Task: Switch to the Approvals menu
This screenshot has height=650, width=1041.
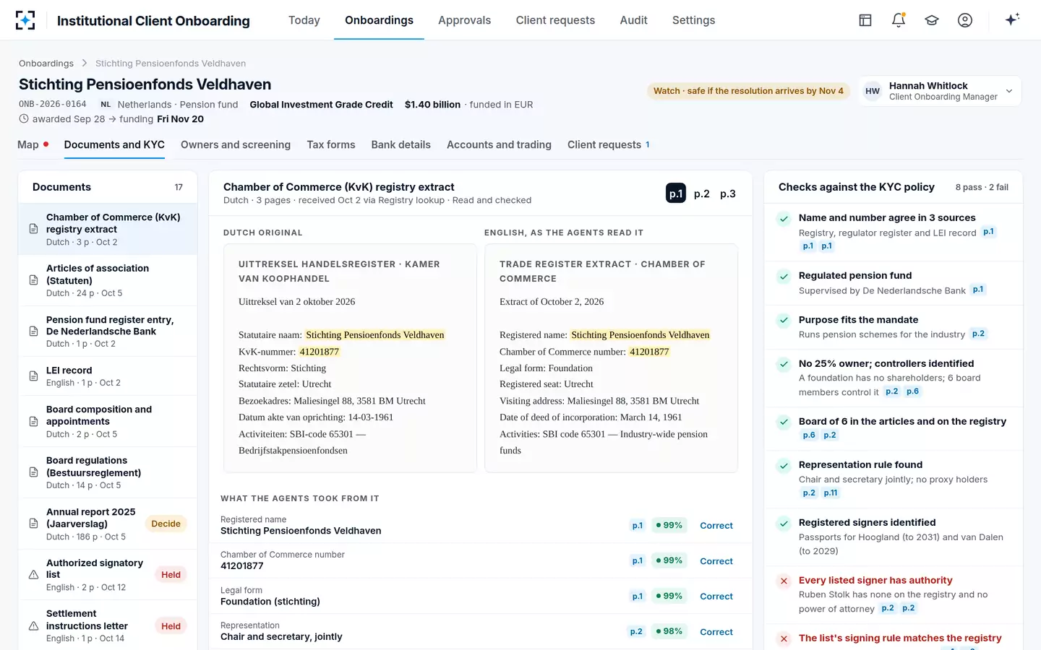Action: click(464, 20)
